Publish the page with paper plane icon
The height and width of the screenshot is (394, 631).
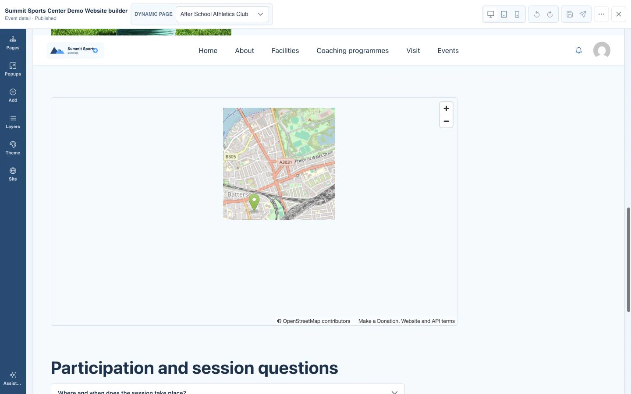click(583, 14)
